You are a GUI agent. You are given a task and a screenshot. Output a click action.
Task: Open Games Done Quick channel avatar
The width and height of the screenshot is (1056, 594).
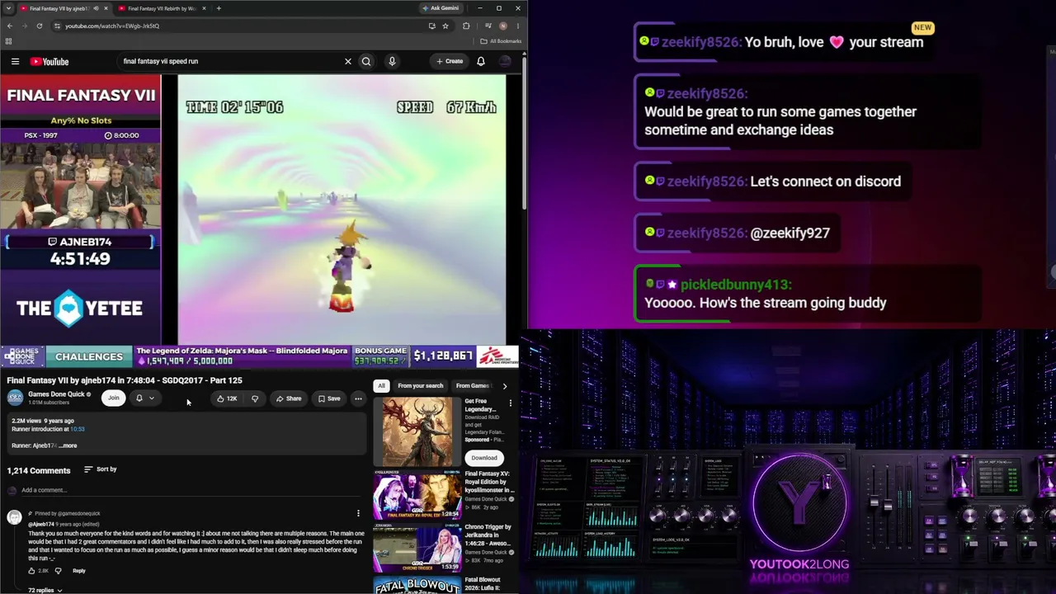pos(15,398)
